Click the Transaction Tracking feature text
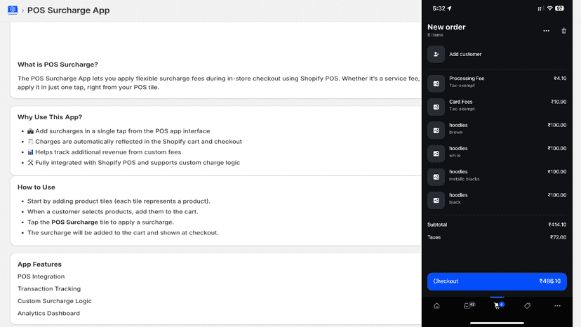The image size is (581, 327). tap(49, 289)
